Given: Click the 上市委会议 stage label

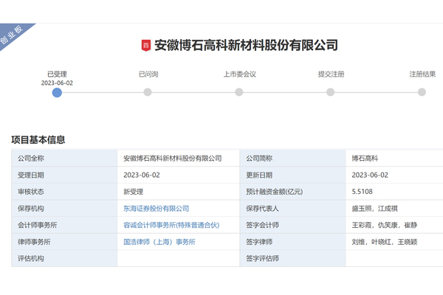Looking at the screenshot, I should pyautogui.click(x=238, y=74).
